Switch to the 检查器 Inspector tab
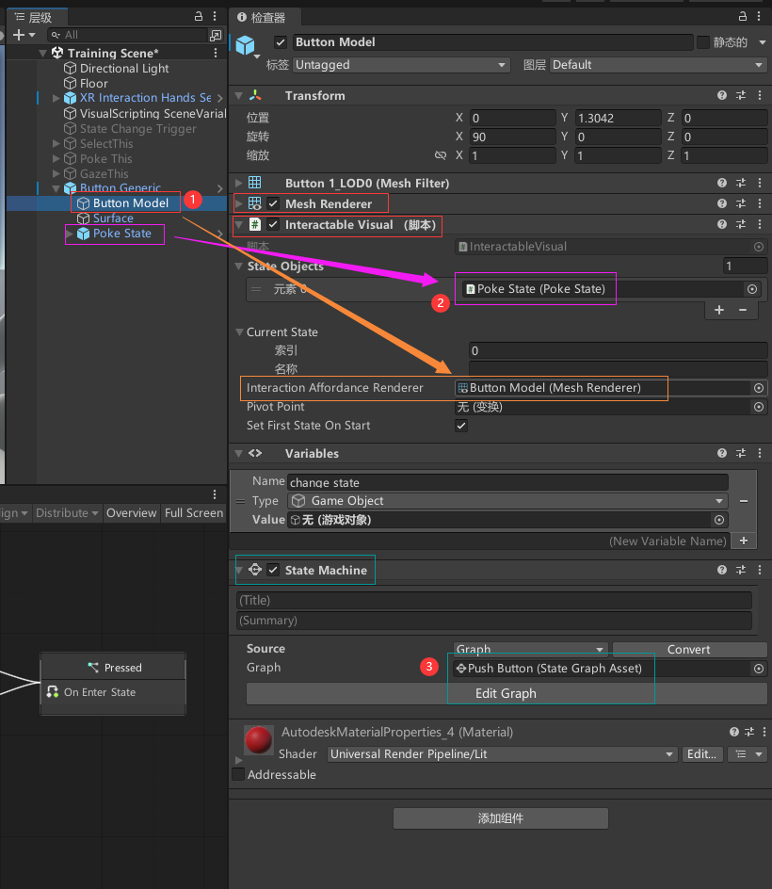 (x=262, y=17)
